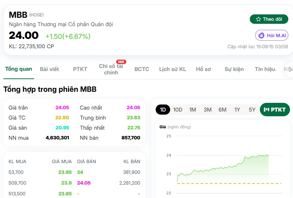Click the NN bán value 857,700
This screenshot has height=198, width=293.
click(131, 138)
